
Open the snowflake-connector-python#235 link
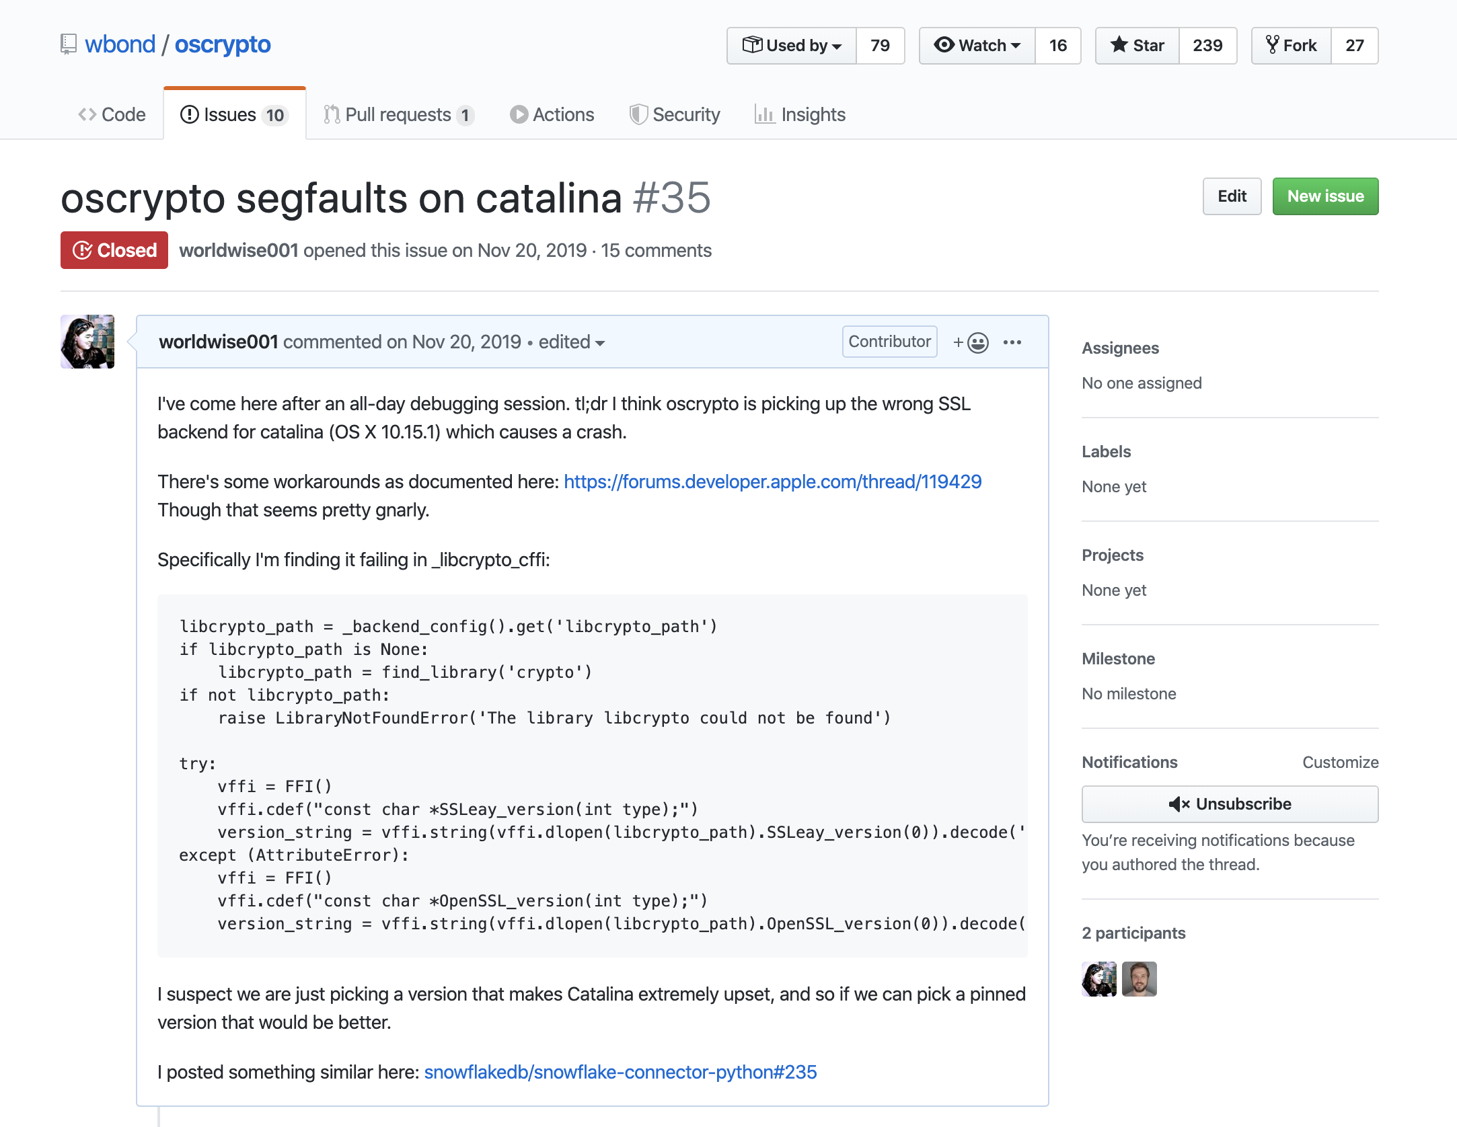click(x=620, y=1072)
